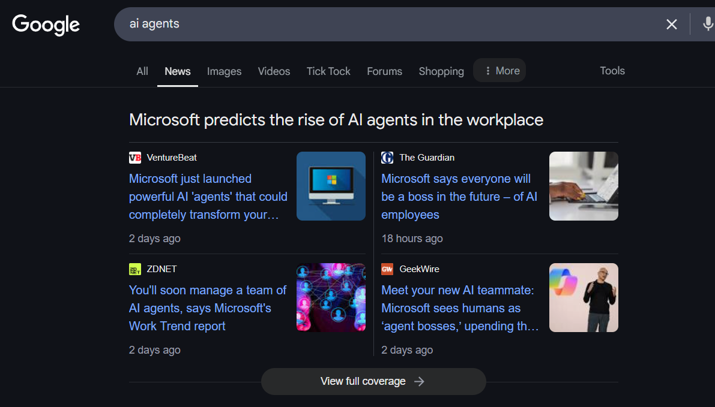715x407 pixels.
Task: Click The Guardian favicon
Action: click(387, 158)
